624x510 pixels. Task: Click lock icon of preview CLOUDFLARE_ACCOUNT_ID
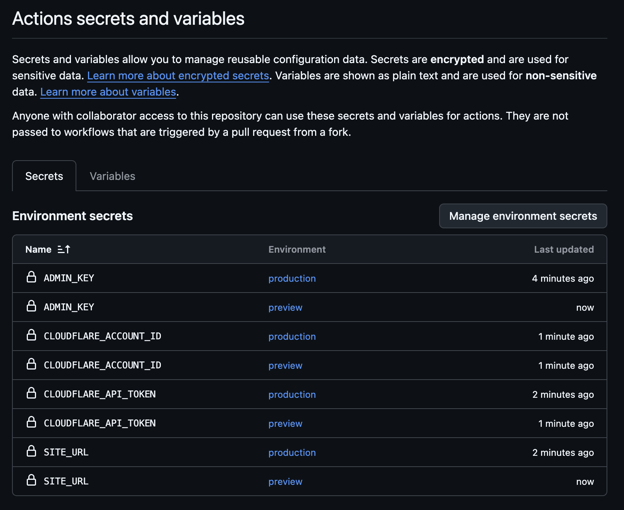(x=31, y=364)
